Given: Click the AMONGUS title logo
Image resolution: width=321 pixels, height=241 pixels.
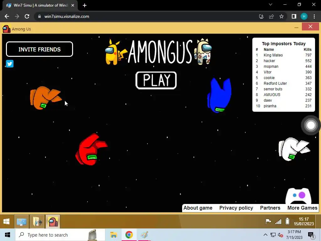Looking at the screenshot, I should (x=160, y=52).
